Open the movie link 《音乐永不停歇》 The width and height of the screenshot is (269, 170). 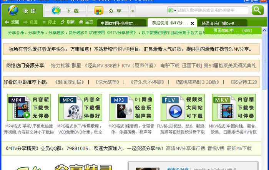[x=147, y=82]
